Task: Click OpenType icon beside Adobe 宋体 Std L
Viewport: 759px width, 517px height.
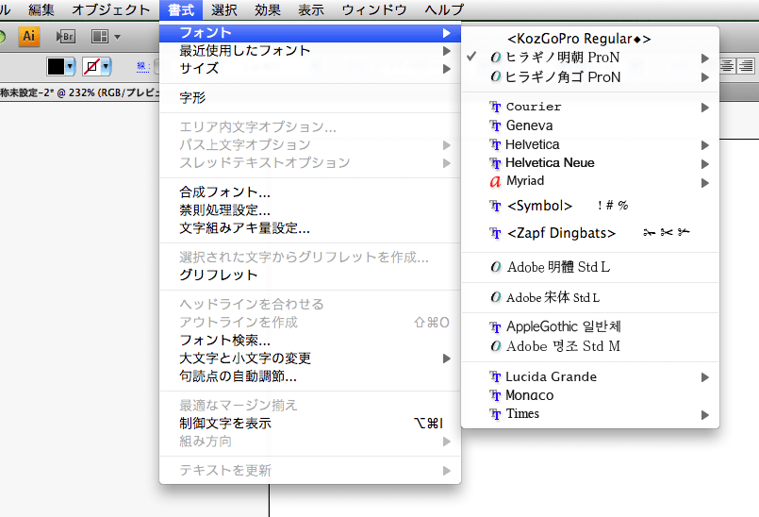Action: point(496,297)
